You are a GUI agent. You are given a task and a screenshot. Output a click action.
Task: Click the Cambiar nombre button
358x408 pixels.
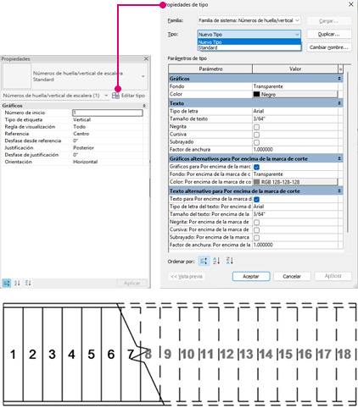point(329,47)
